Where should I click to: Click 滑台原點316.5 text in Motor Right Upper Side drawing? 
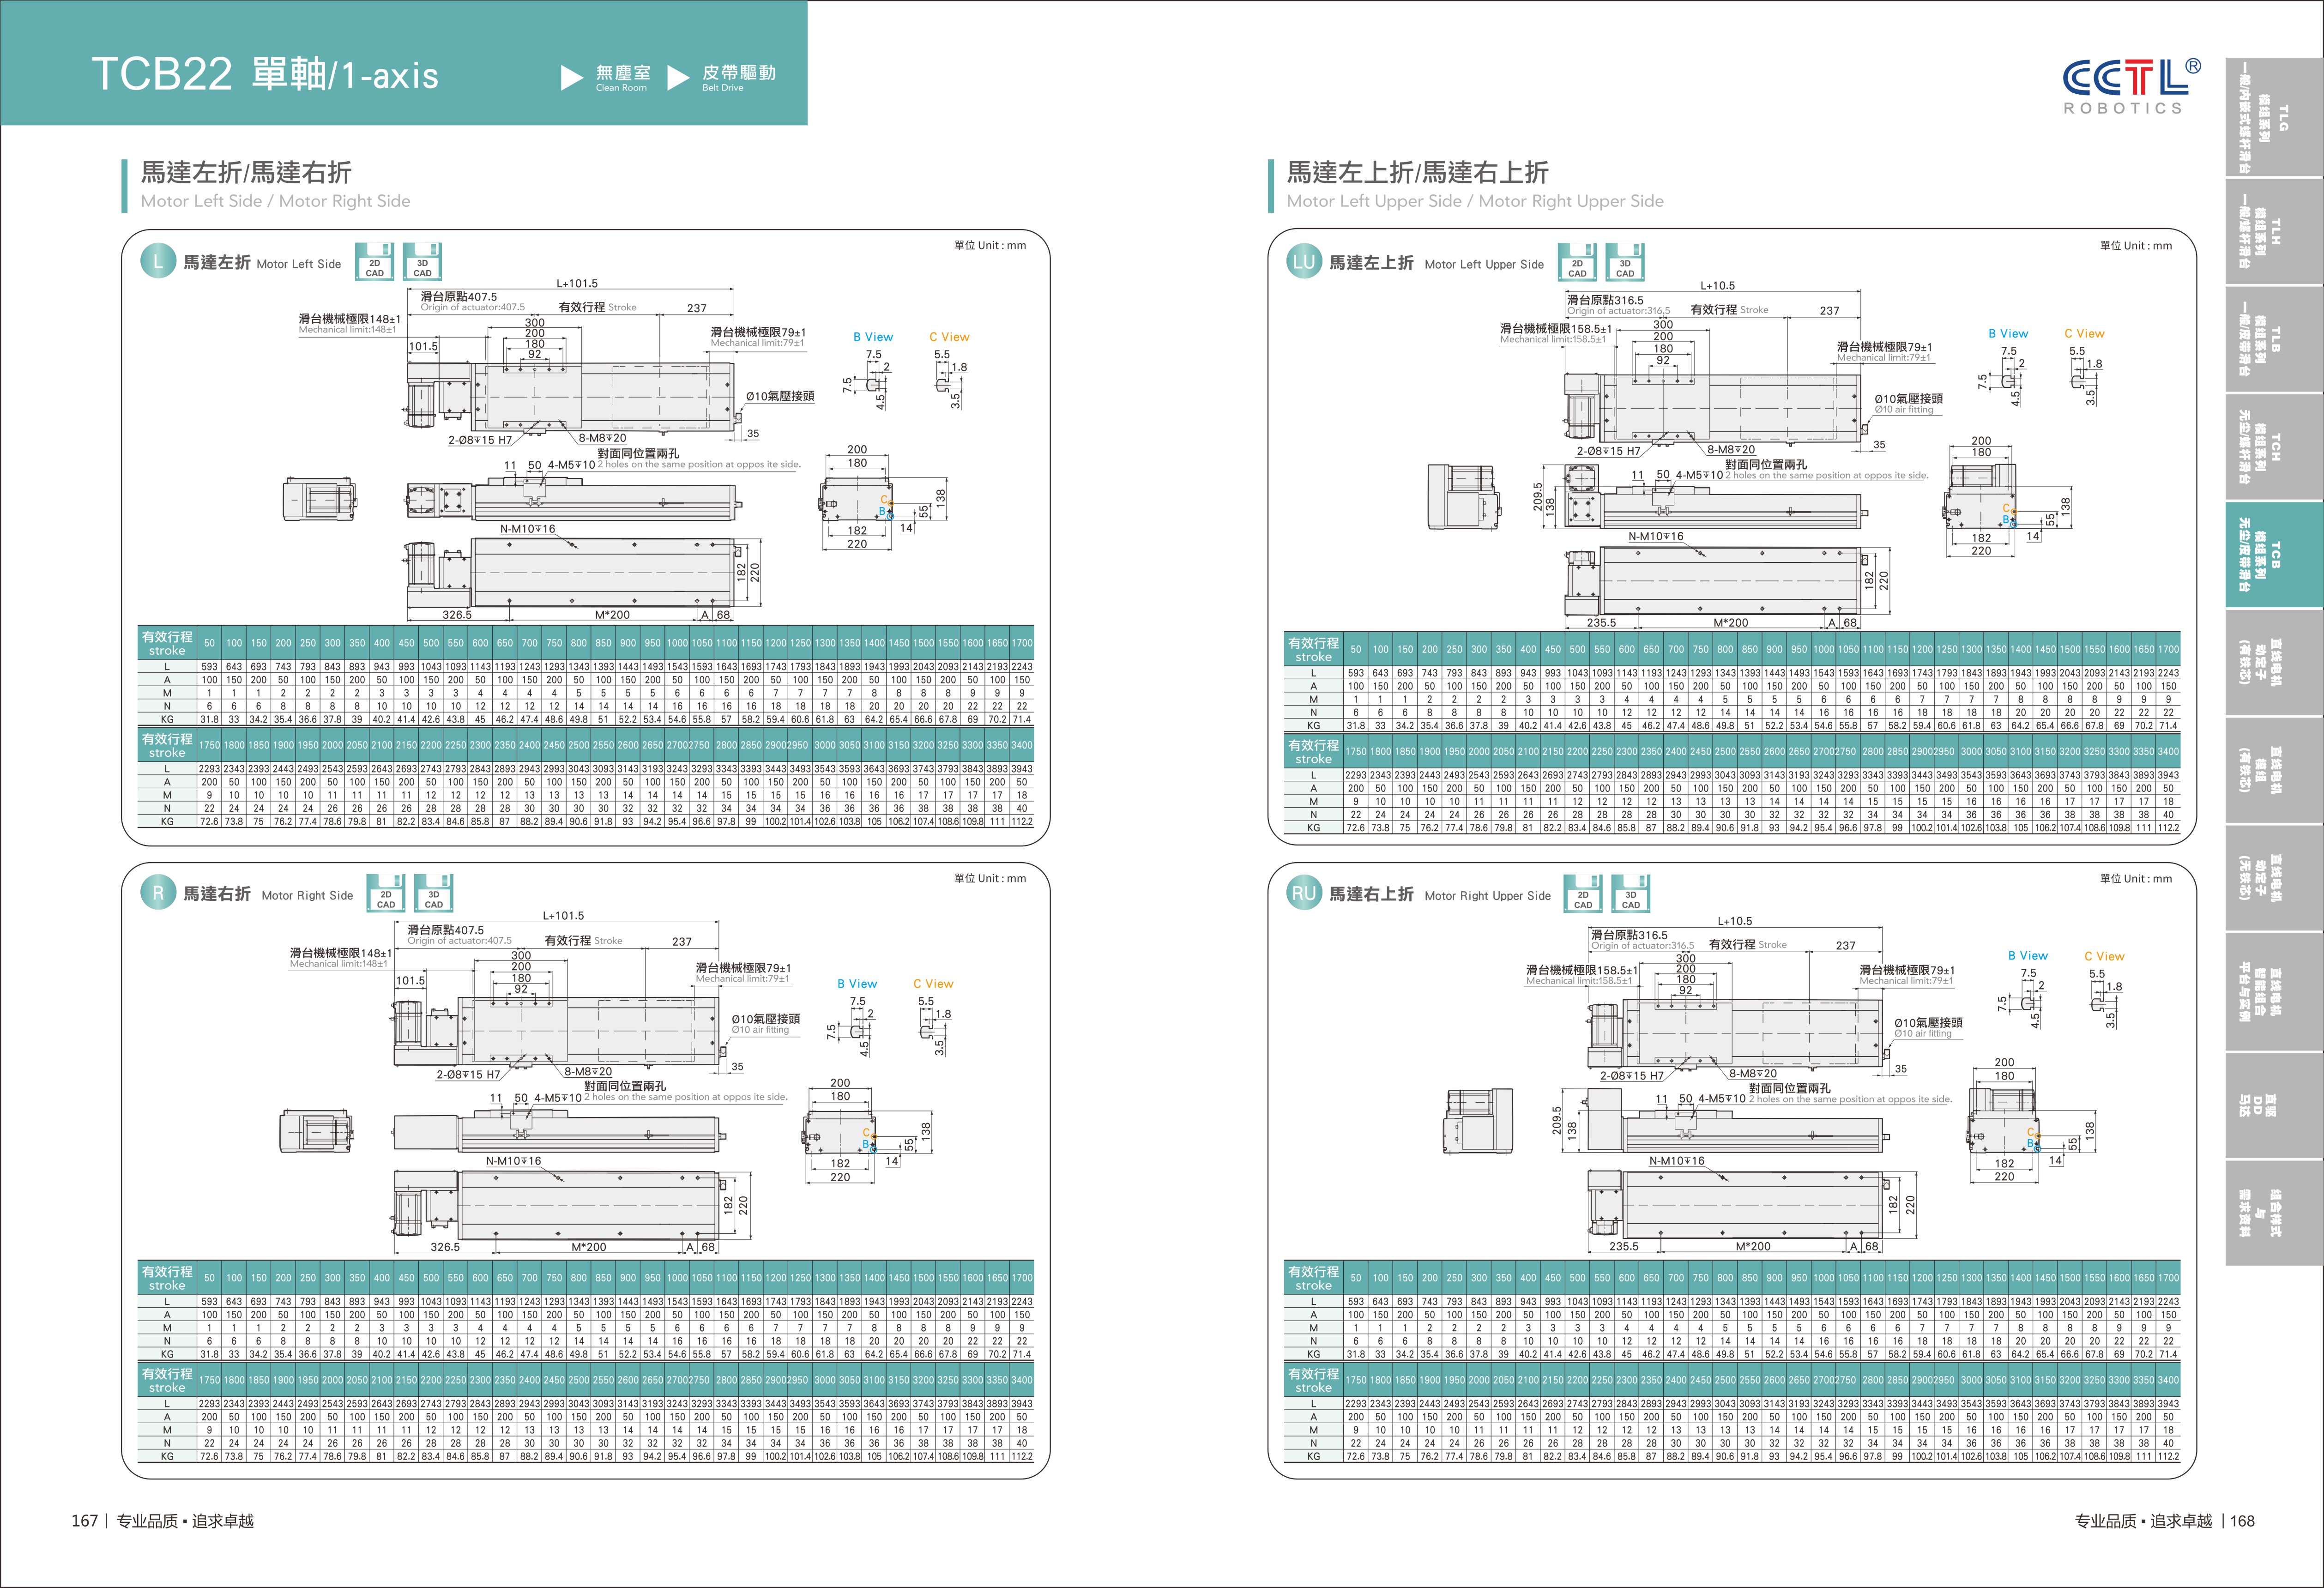point(1630,935)
